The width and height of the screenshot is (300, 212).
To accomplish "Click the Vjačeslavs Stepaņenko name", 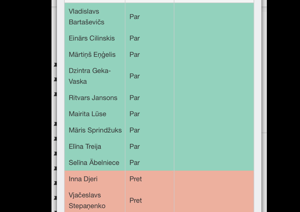I will click(x=87, y=200).
